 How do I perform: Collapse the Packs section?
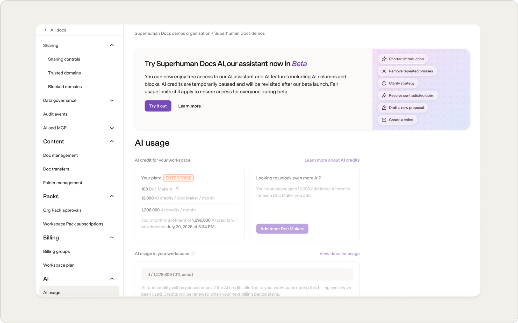coord(112,196)
